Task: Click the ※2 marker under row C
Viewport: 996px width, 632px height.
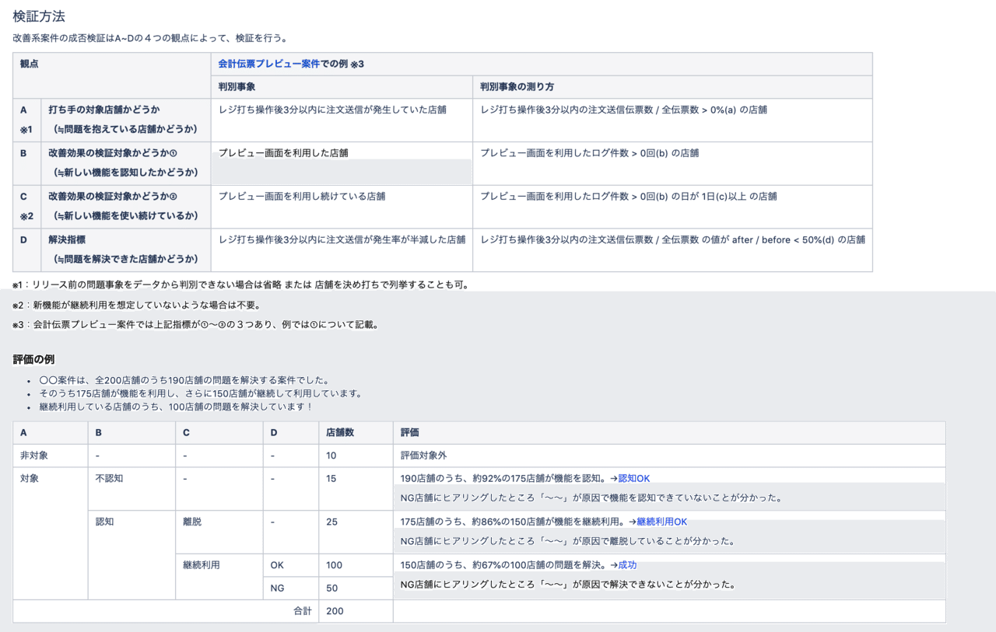Action: tap(26, 216)
